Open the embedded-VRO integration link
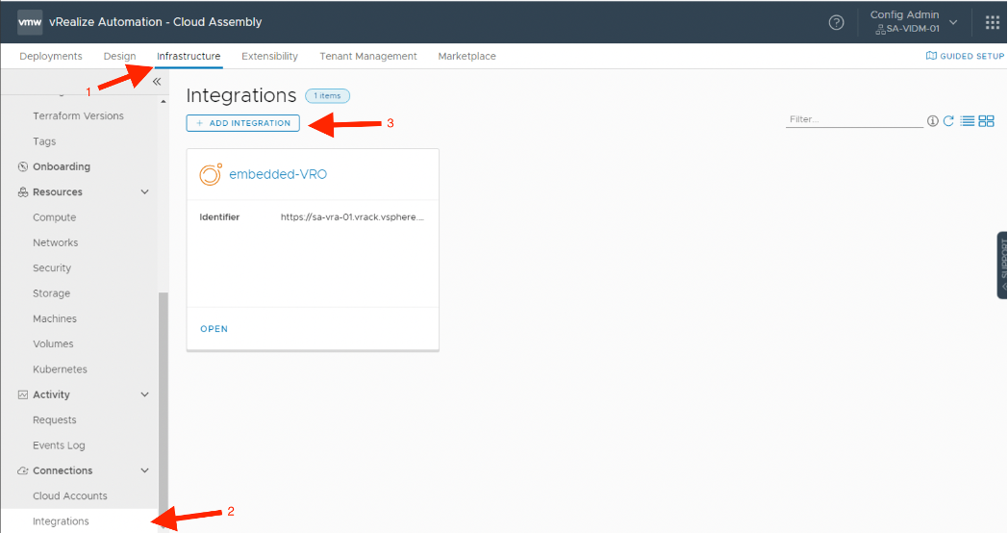 pos(278,174)
